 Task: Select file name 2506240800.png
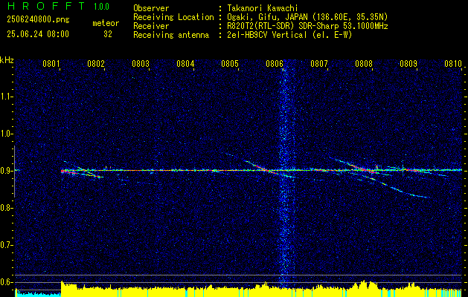pyautogui.click(x=38, y=20)
